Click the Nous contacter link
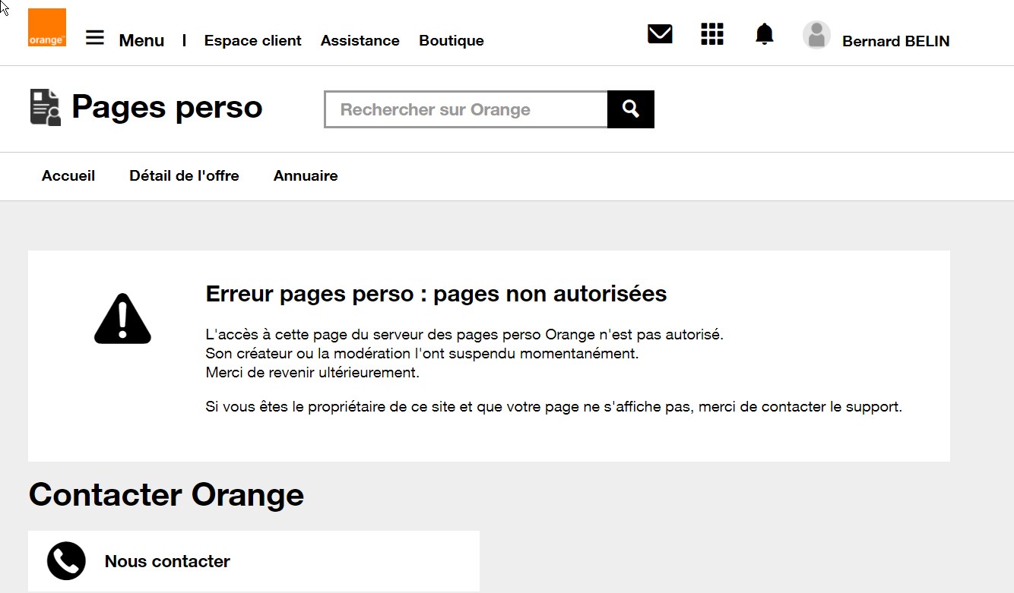Image resolution: width=1014 pixels, height=593 pixels. point(167,561)
